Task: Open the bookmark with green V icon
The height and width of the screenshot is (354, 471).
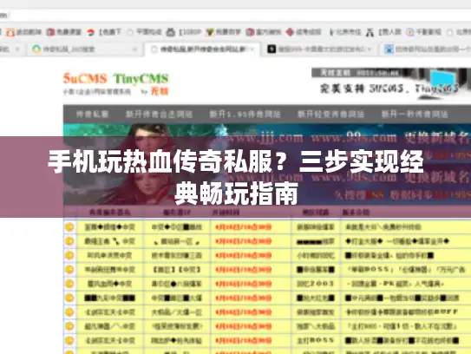Action: click(224, 32)
